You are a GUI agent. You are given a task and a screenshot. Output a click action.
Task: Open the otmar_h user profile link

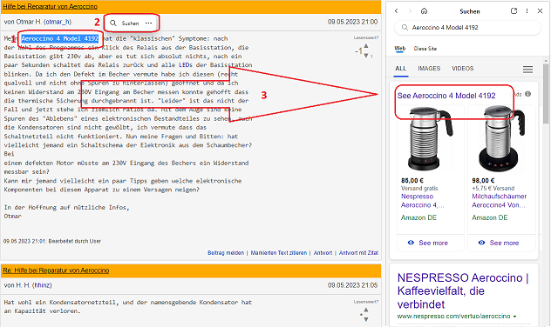[58, 22]
